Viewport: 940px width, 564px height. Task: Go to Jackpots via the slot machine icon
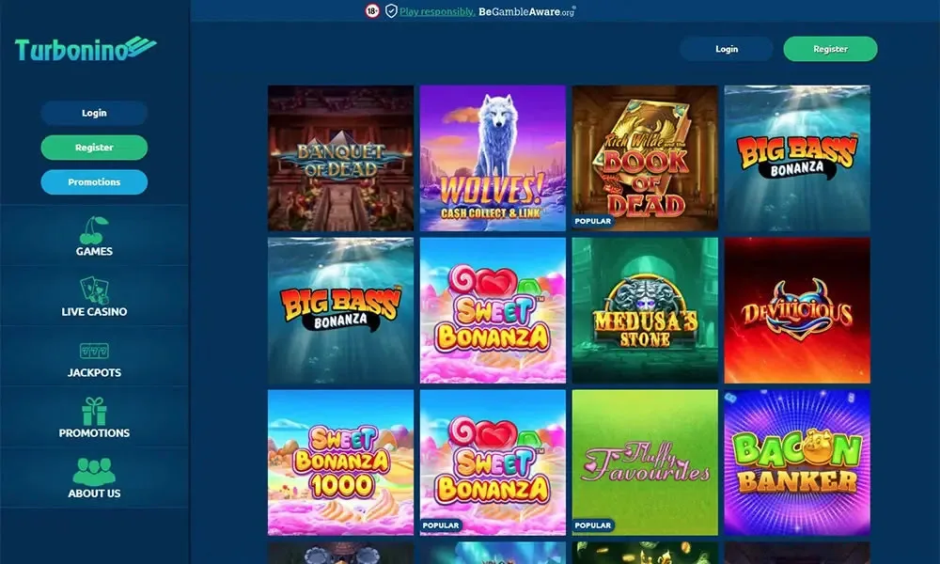point(94,351)
